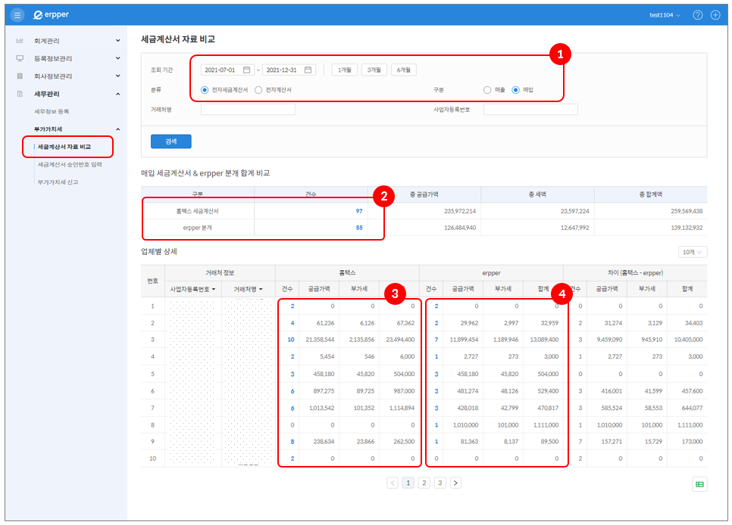This screenshot has height=525, width=732.
Task: Click the 거래처명 input field
Action: [x=248, y=110]
